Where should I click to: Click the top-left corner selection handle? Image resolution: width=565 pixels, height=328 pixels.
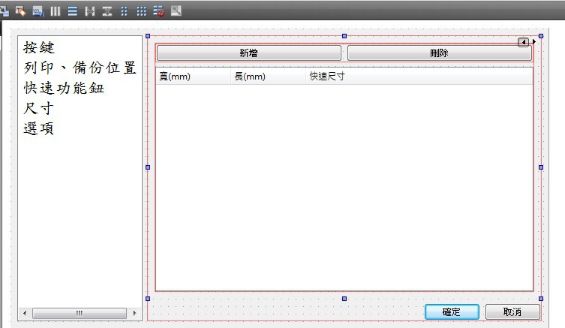point(148,36)
